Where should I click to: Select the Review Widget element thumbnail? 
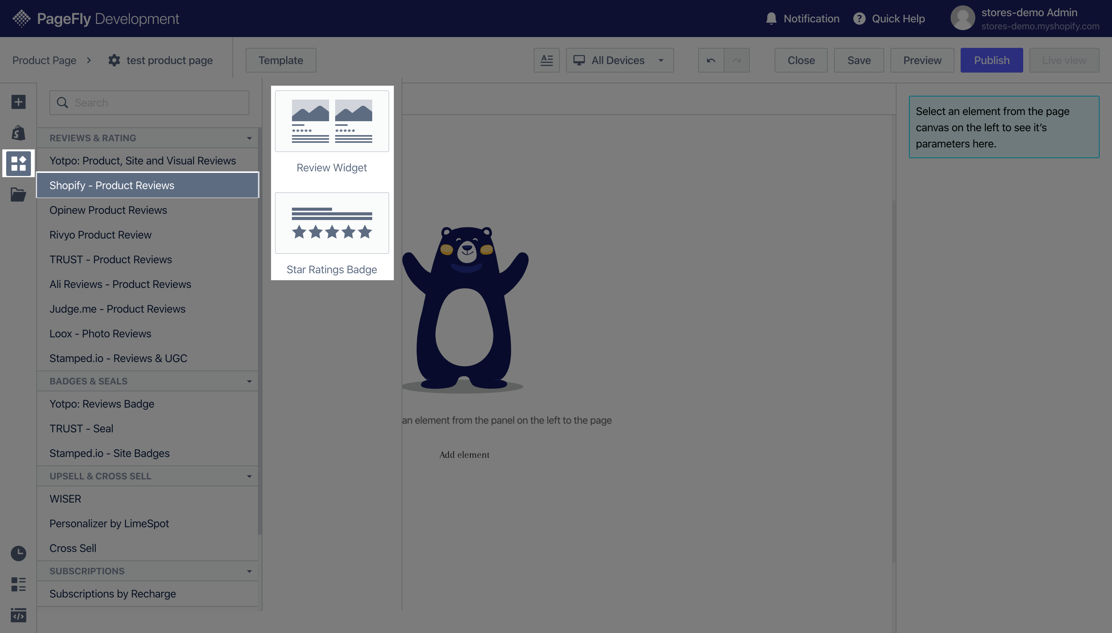[x=332, y=121]
